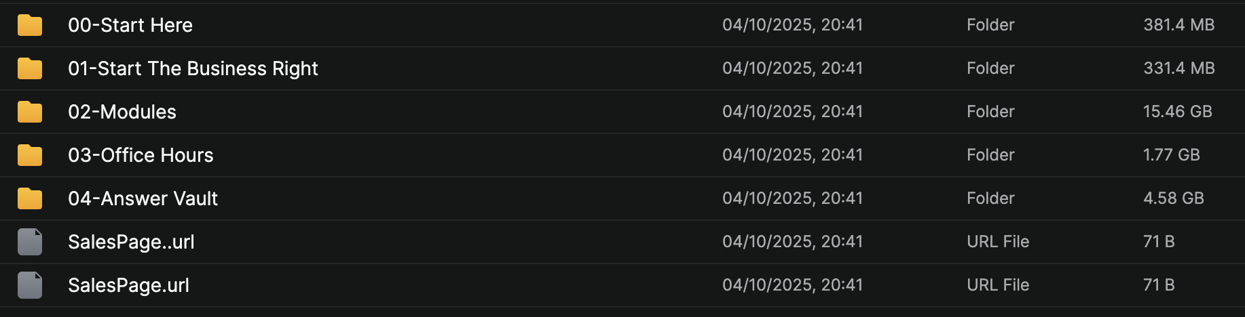Screen dimensions: 1245x317
Task: Click the date of 03-Office Hours row
Action: [x=792, y=155]
